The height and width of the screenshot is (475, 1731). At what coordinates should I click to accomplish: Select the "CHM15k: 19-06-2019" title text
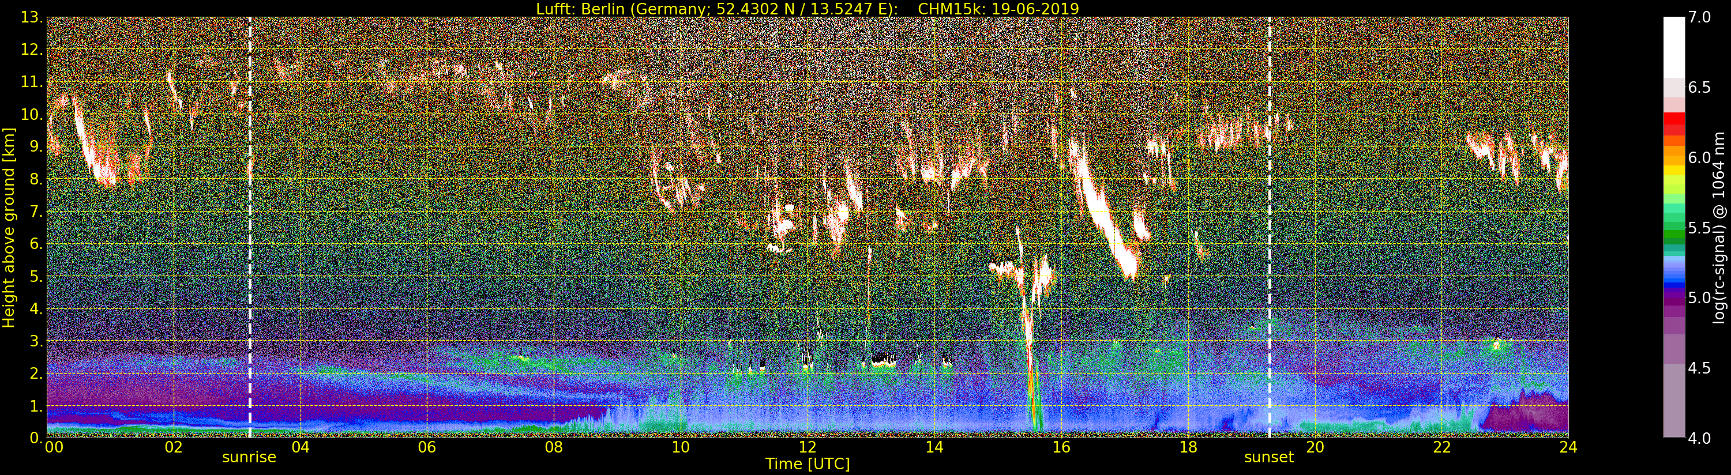pyautogui.click(x=997, y=9)
